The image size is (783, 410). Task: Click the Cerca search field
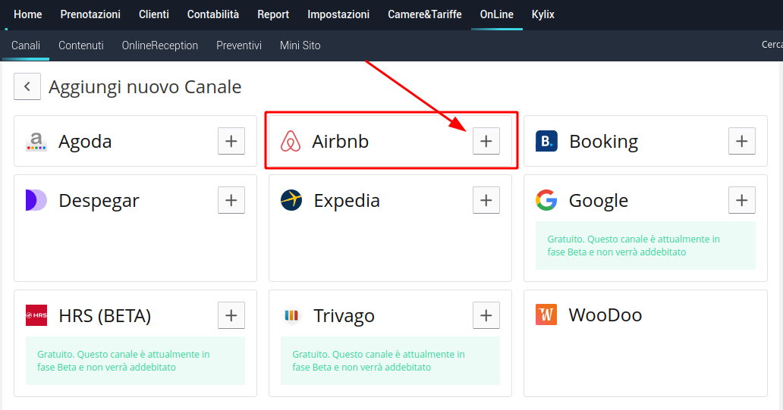click(x=772, y=45)
